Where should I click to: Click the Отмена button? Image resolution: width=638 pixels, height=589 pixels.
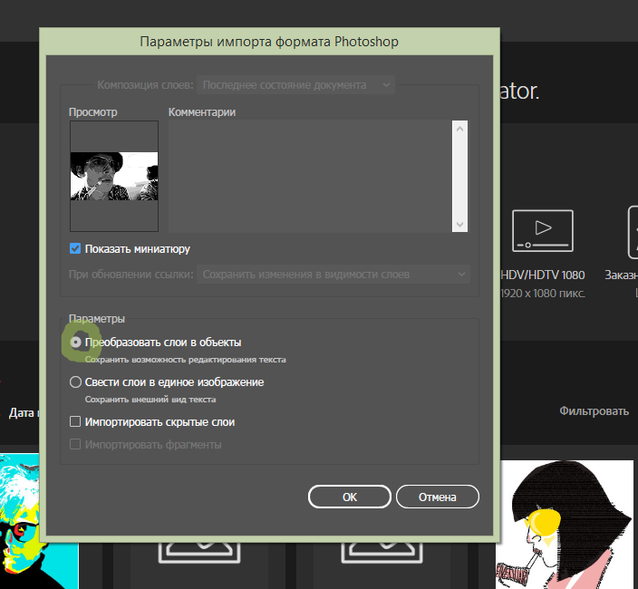[438, 497]
